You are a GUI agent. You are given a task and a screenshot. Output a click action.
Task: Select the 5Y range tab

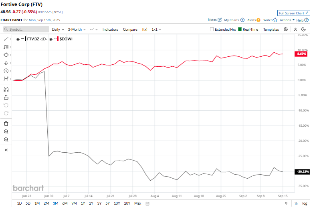click(108, 203)
